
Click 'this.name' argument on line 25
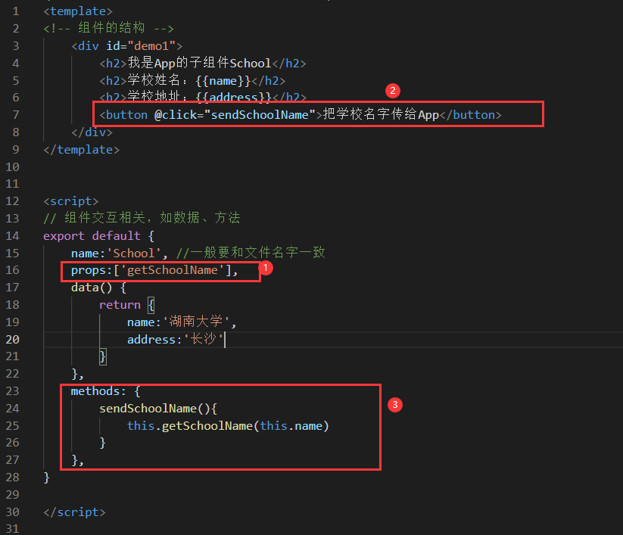pos(291,426)
